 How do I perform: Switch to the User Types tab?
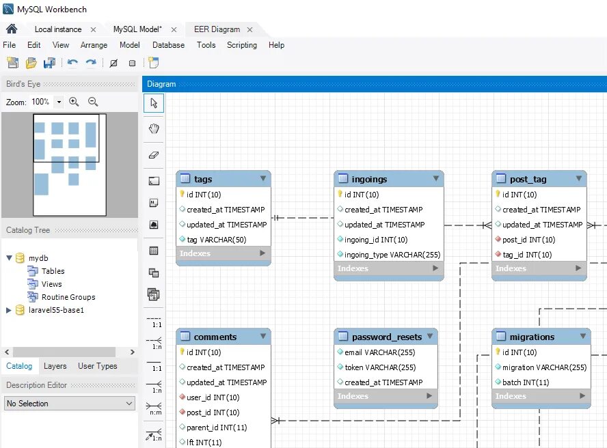[98, 366]
